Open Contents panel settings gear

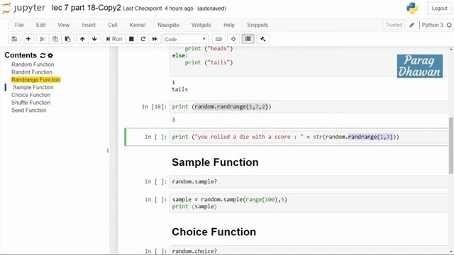coord(50,55)
